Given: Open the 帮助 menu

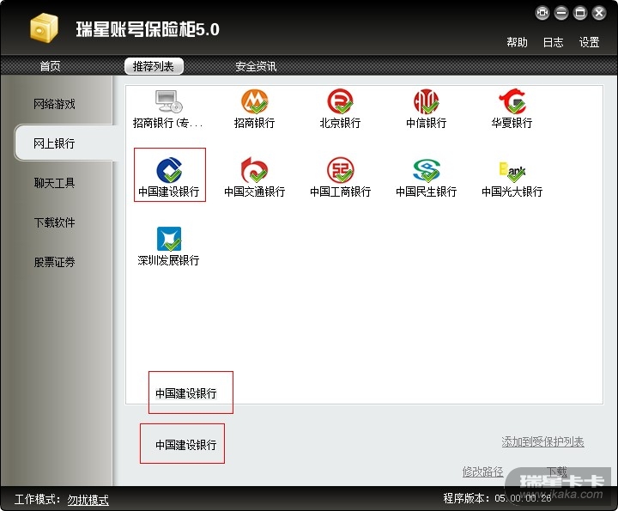Looking at the screenshot, I should (x=517, y=42).
